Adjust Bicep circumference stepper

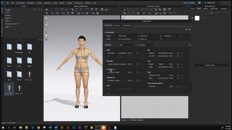coord(178,78)
